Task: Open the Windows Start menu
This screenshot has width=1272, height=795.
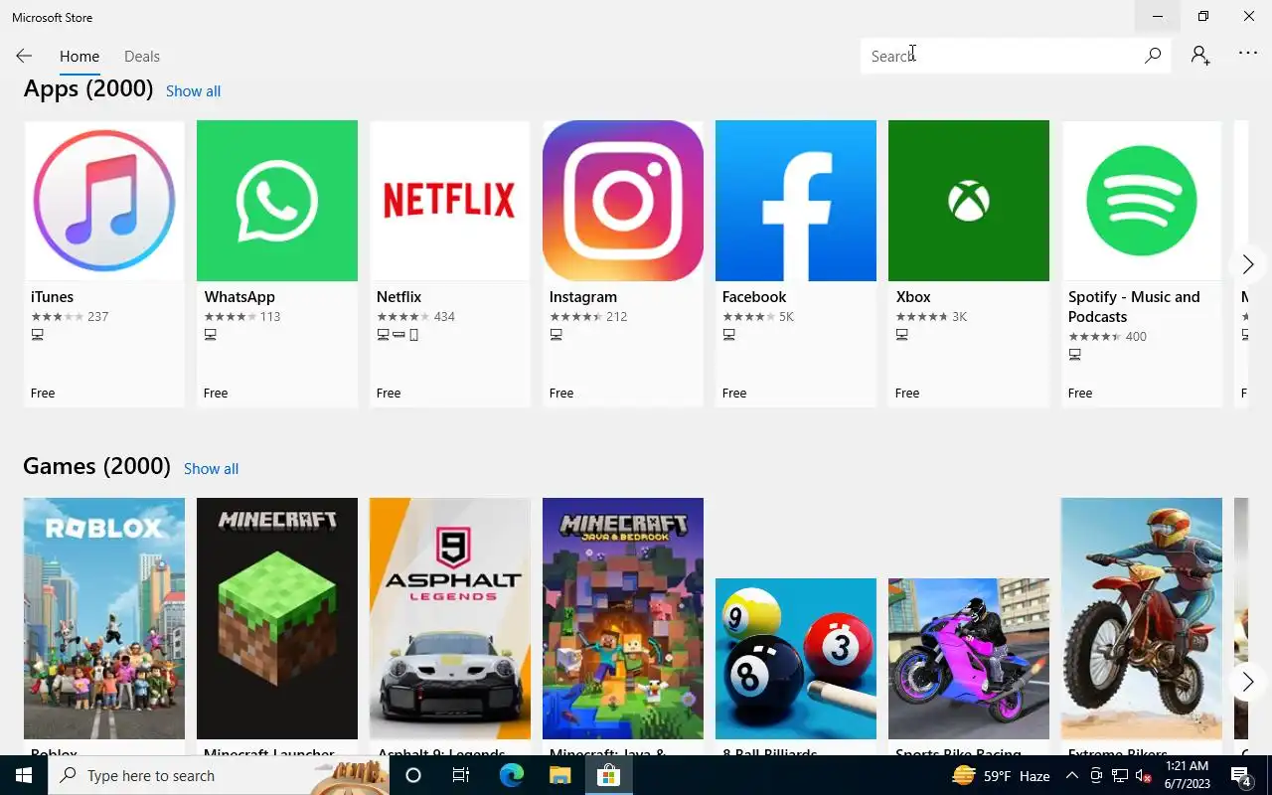Action: click(x=24, y=775)
